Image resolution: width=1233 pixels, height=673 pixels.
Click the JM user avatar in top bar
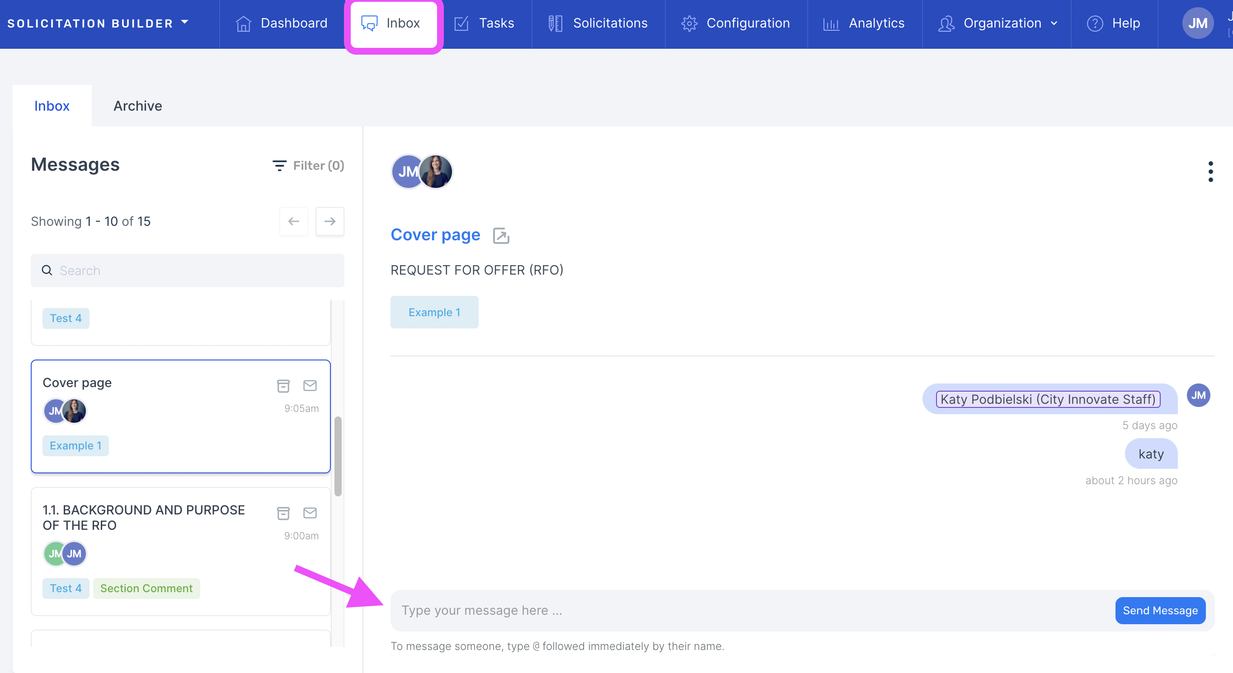click(x=1198, y=23)
